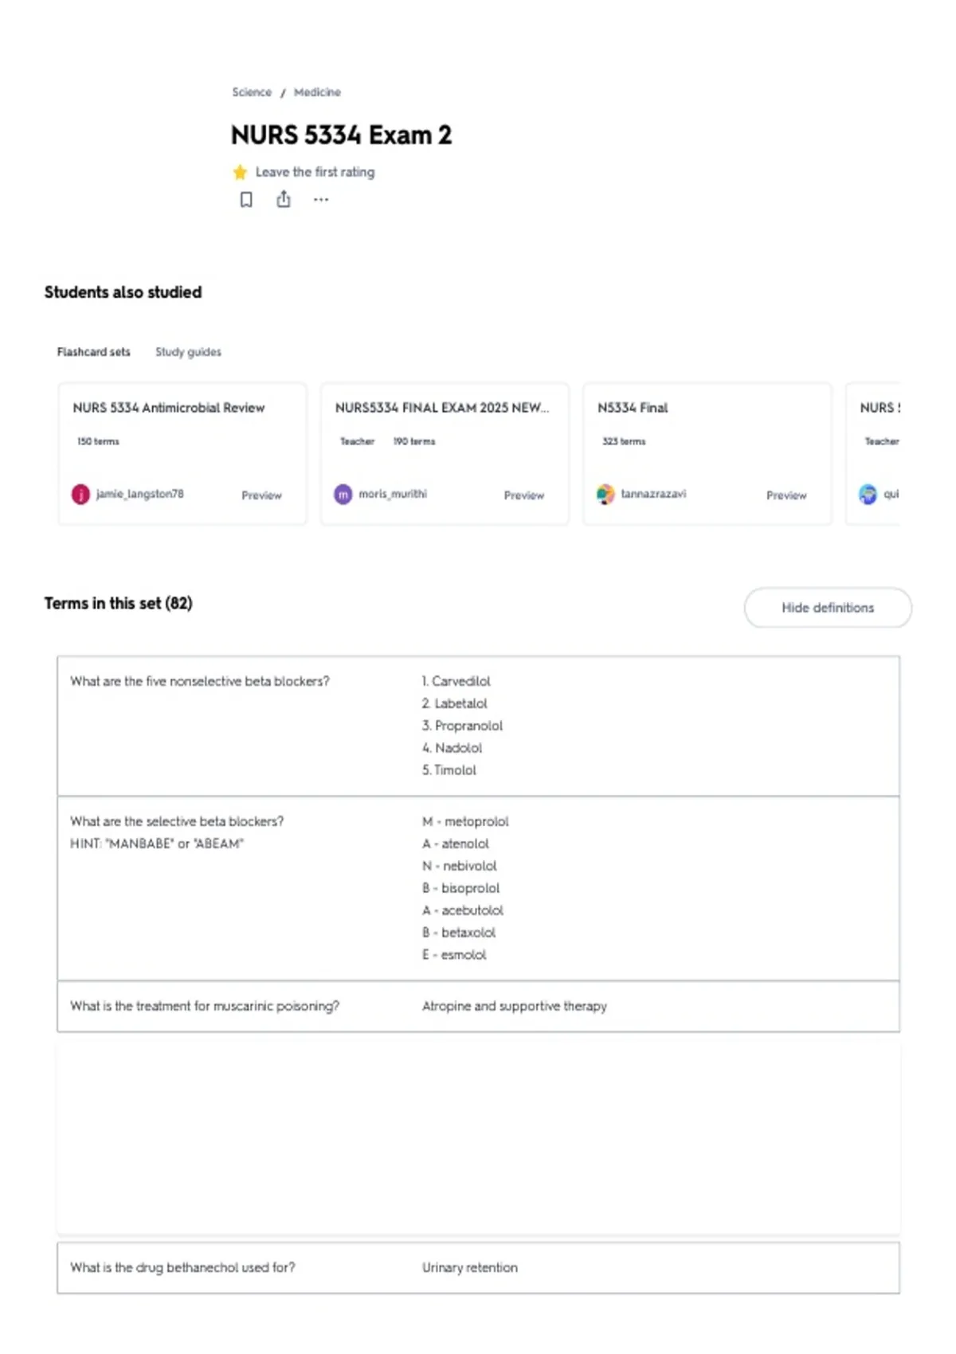Preview the N5334 Final set
956x1354 pixels.
786,495
